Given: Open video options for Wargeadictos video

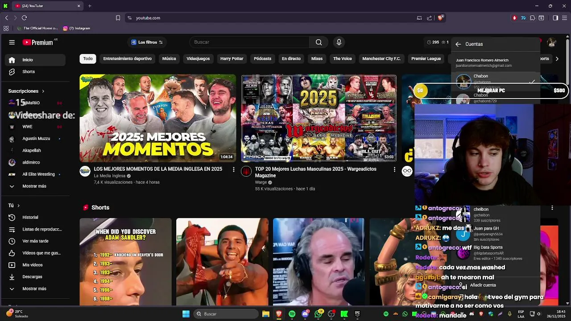Looking at the screenshot, I should pyautogui.click(x=394, y=169).
